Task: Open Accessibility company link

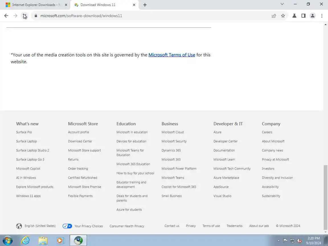Action: 270,187
